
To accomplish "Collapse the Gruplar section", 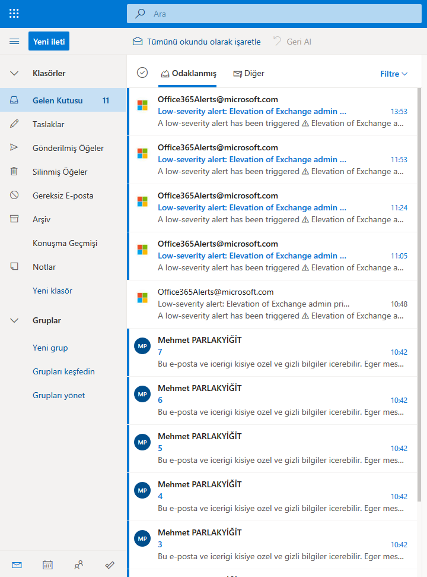I will (14, 320).
